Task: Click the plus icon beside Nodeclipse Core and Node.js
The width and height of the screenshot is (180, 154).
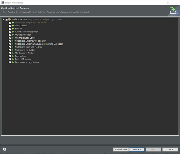Action: pos(13,47)
